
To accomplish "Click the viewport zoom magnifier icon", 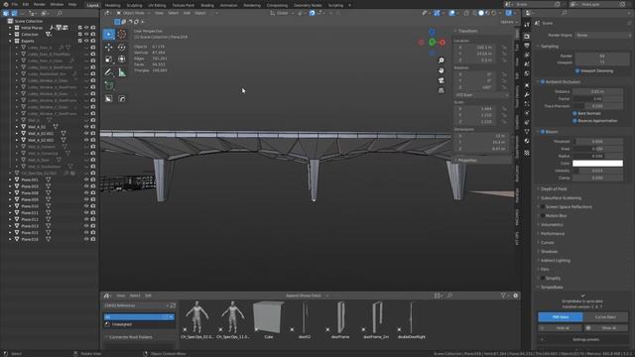I will click(x=441, y=60).
